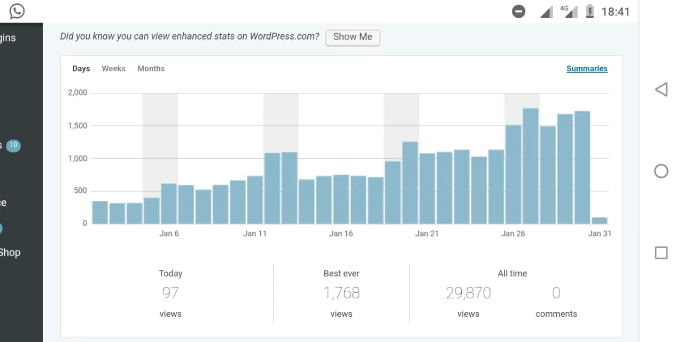This screenshot has height=342, width=684.
Task: Select the Jan 26 bar in the chart
Action: pyautogui.click(x=513, y=175)
